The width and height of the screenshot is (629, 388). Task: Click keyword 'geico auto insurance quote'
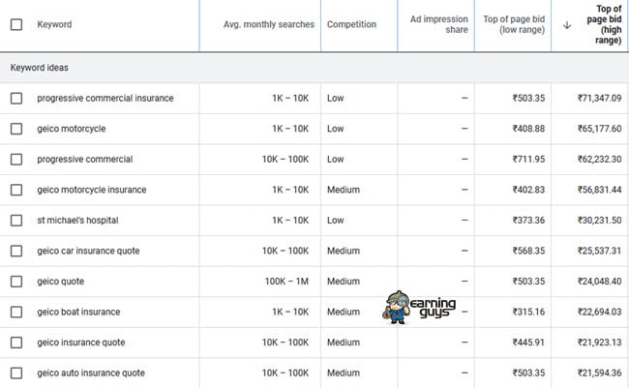pos(91,373)
